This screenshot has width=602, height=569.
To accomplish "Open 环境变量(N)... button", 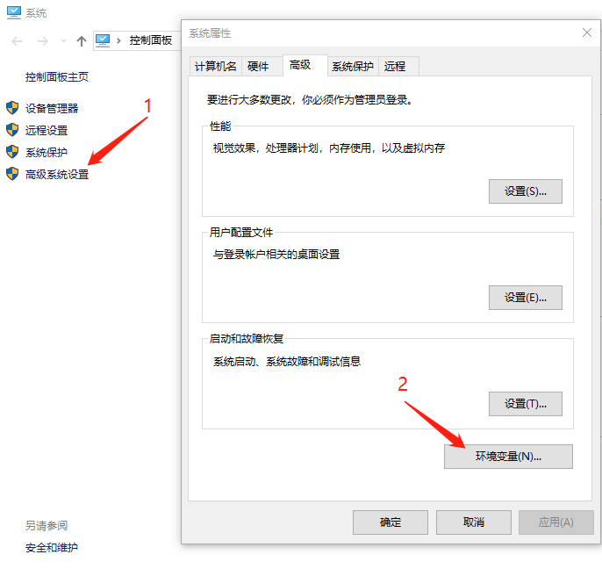I will (x=508, y=457).
